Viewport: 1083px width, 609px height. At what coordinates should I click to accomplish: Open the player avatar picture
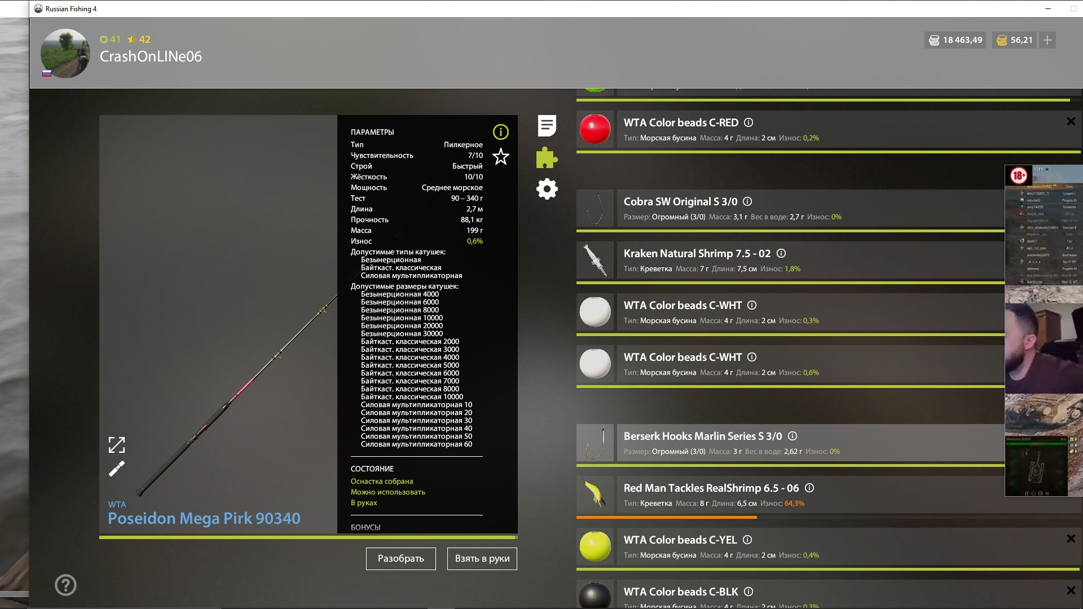point(65,54)
